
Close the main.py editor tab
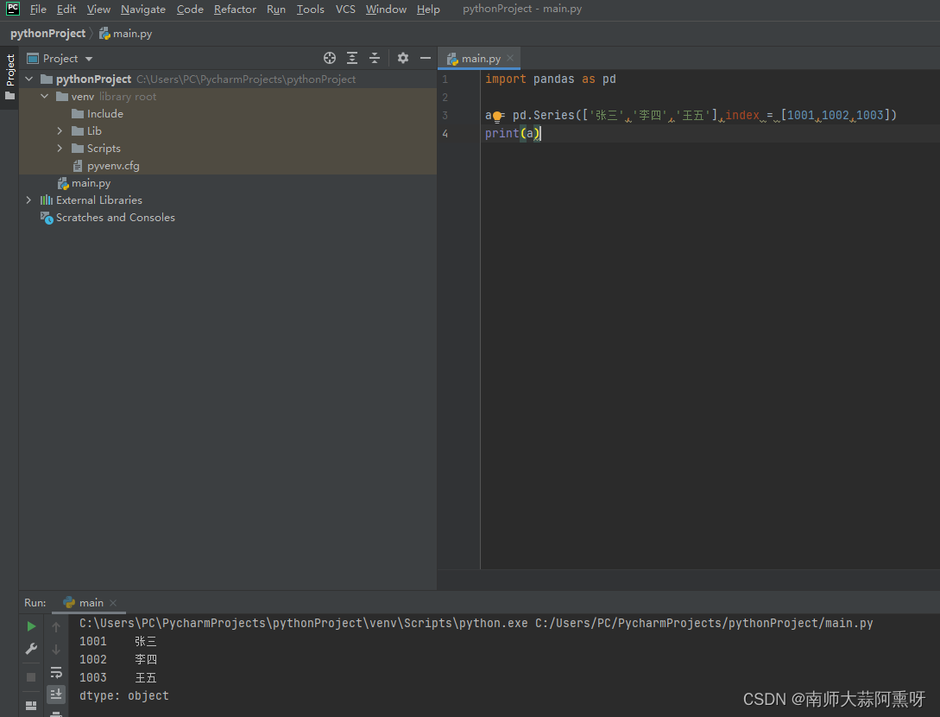coord(510,58)
